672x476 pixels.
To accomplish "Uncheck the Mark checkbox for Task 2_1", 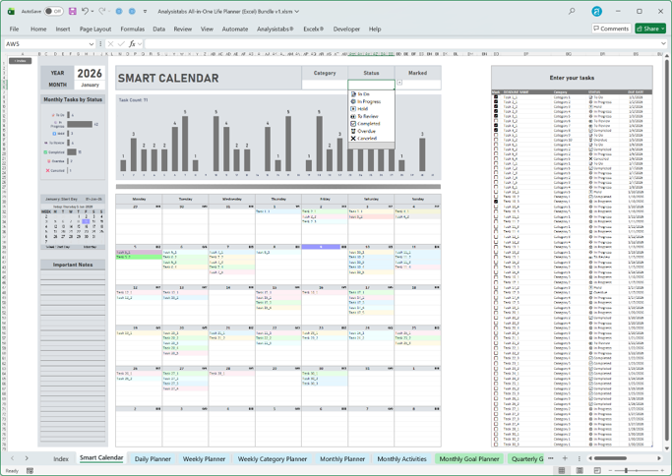I will pyautogui.click(x=496, y=102).
